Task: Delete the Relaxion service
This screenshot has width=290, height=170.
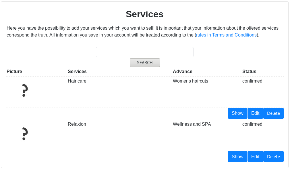Action: [273, 156]
